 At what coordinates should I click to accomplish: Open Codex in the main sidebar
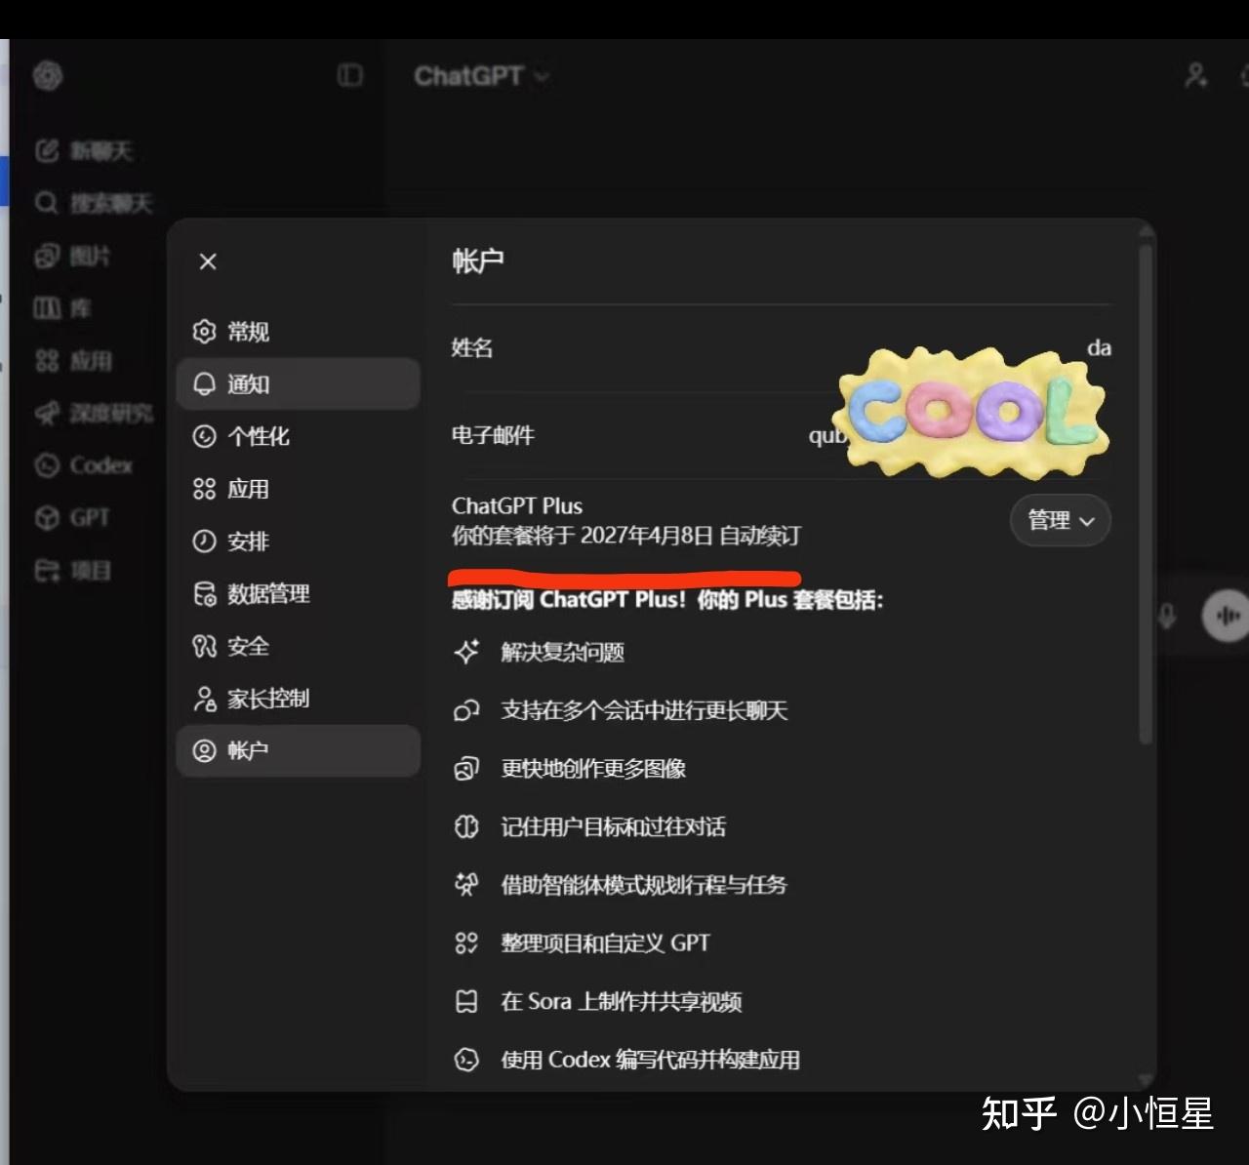point(83,465)
